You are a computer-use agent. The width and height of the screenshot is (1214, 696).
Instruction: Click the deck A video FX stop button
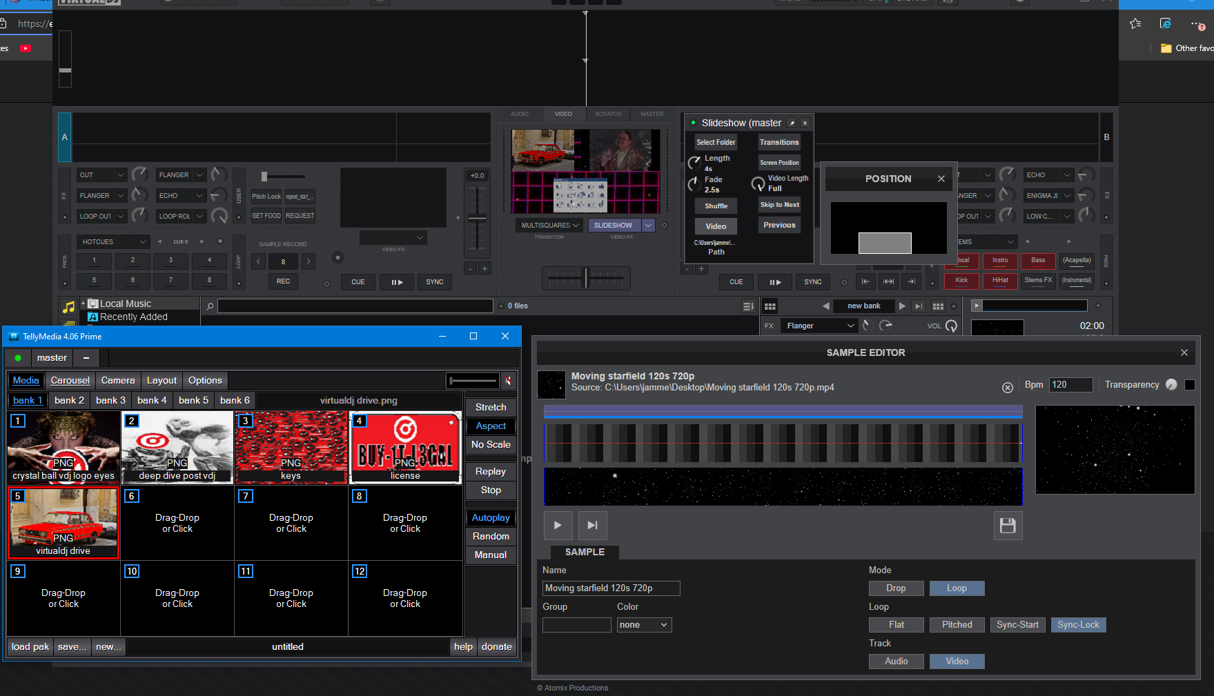[x=338, y=257]
